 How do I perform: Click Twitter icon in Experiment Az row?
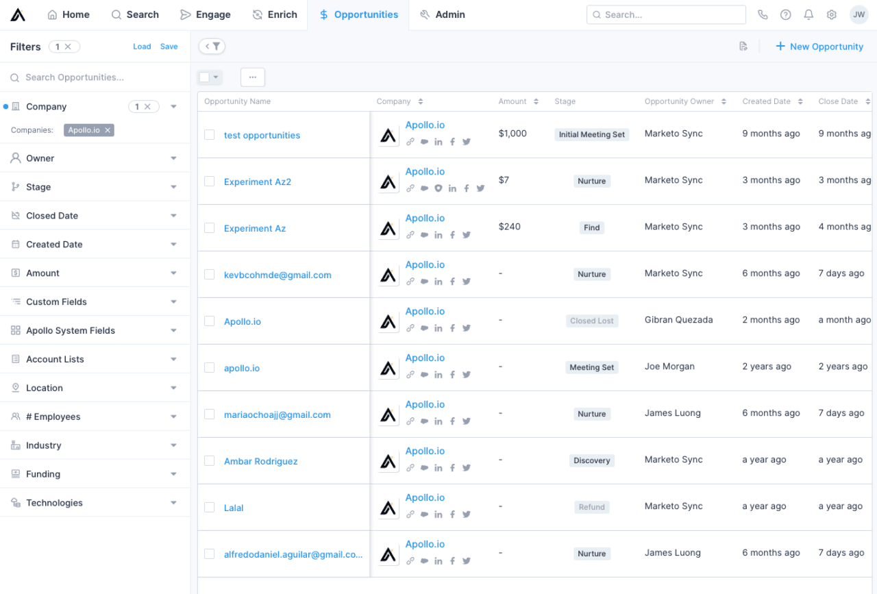(x=467, y=235)
